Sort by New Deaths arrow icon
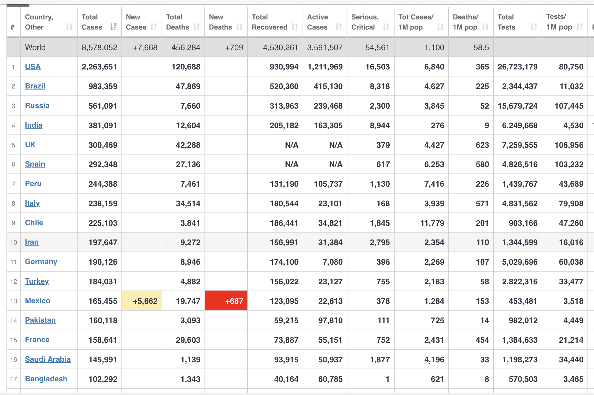The image size is (594, 395). (239, 27)
